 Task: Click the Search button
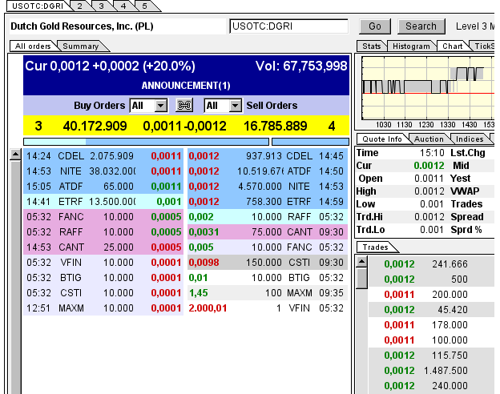421,26
